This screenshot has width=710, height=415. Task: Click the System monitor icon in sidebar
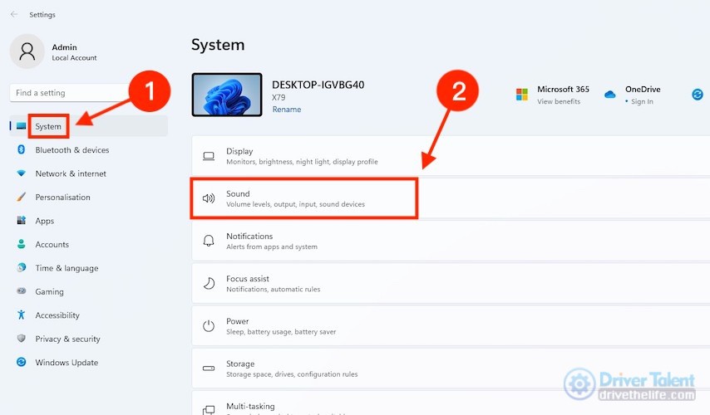(x=22, y=126)
